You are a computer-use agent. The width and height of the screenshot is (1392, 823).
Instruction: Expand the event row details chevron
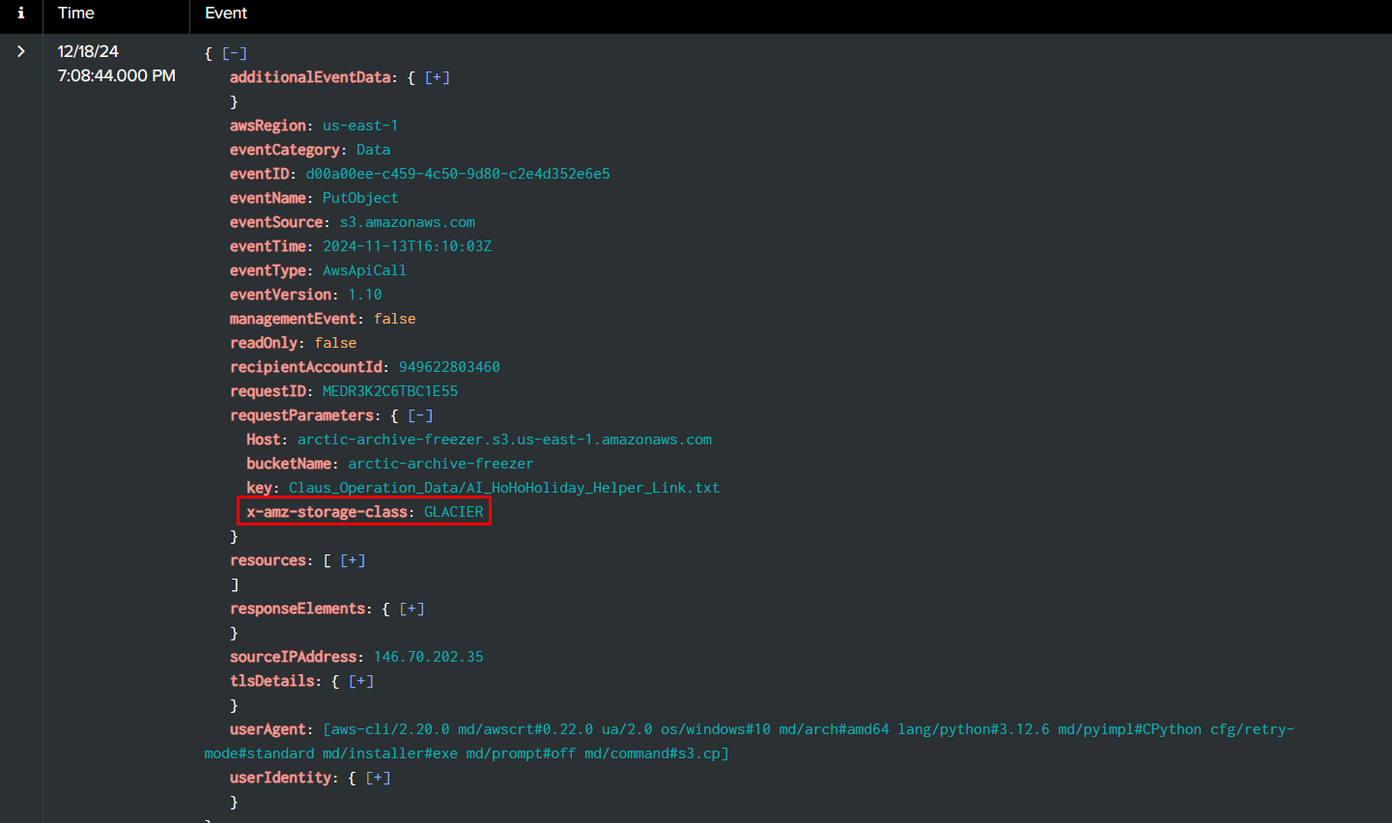[x=20, y=51]
